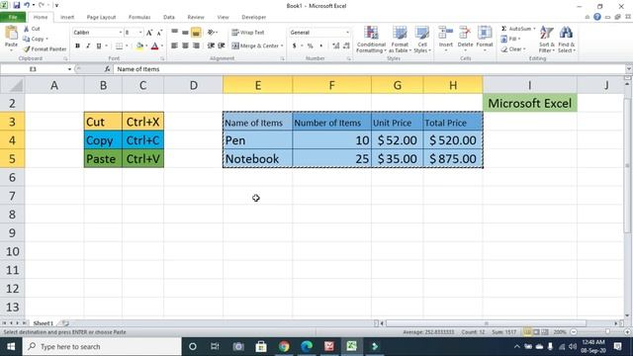633x356 pixels.
Task: Open the File tab
Action: pos(13,17)
